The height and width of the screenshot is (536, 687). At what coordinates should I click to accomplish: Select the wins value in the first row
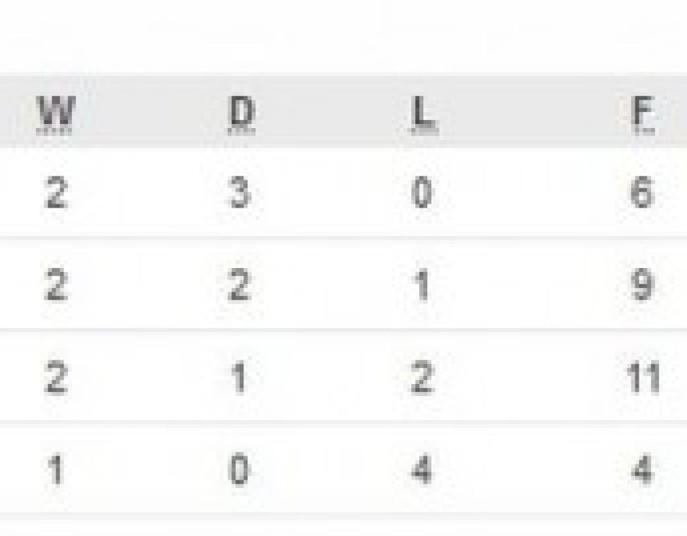tap(56, 194)
